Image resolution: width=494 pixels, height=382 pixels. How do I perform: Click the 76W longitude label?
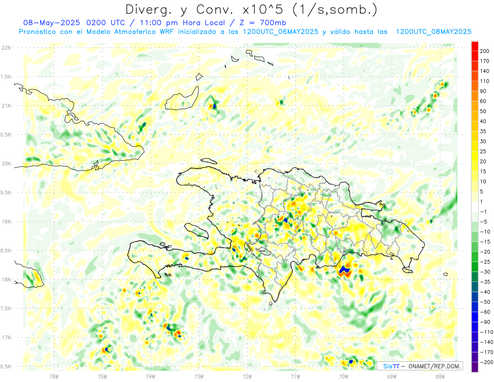(x=54, y=376)
